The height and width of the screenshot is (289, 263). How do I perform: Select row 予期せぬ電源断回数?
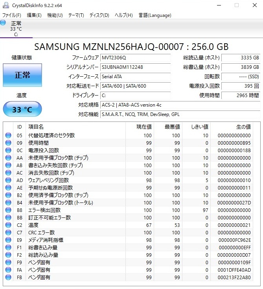click(x=128, y=188)
